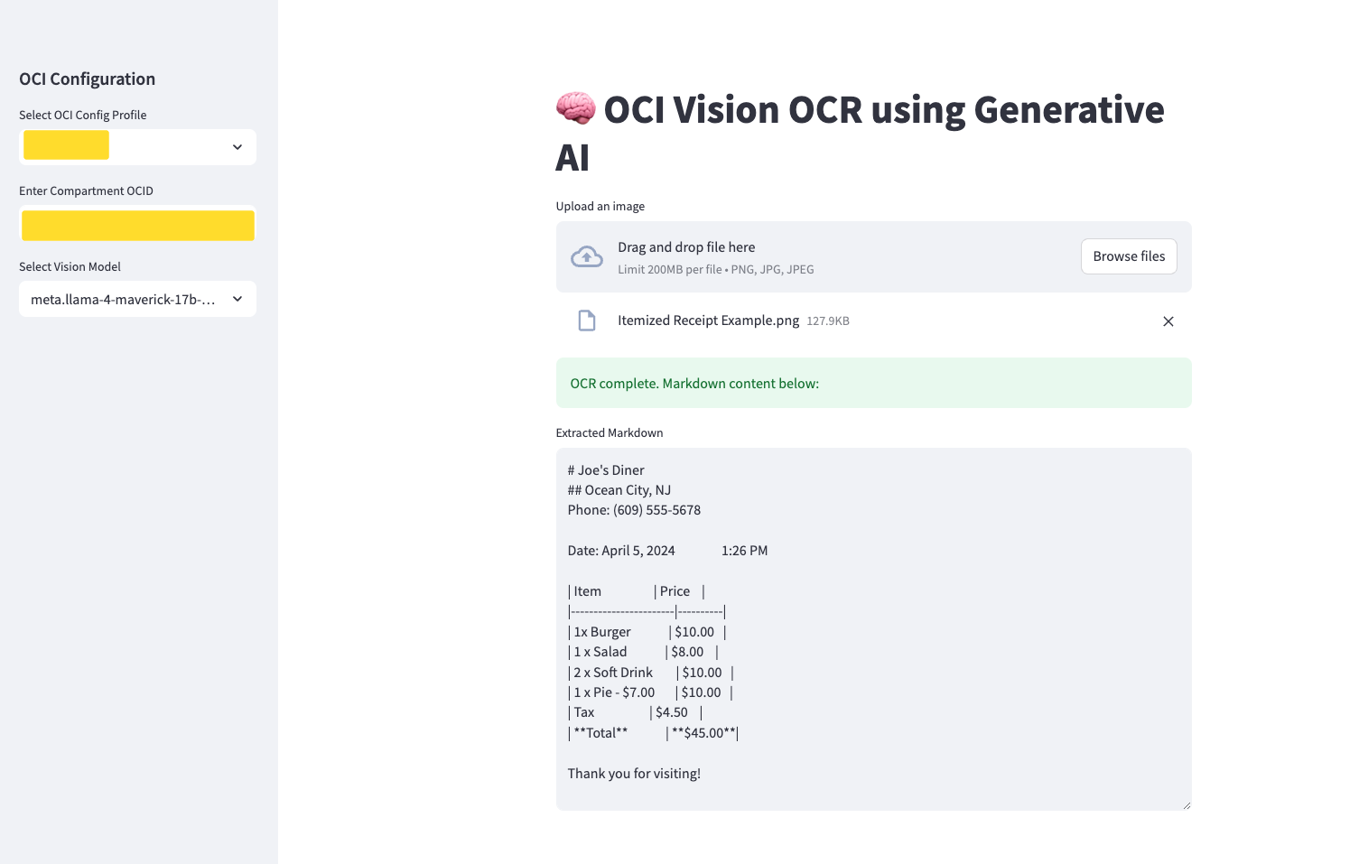Click chevron arrow of Config Profile dropdown
Screen dimensions: 1359x864
[237, 147]
